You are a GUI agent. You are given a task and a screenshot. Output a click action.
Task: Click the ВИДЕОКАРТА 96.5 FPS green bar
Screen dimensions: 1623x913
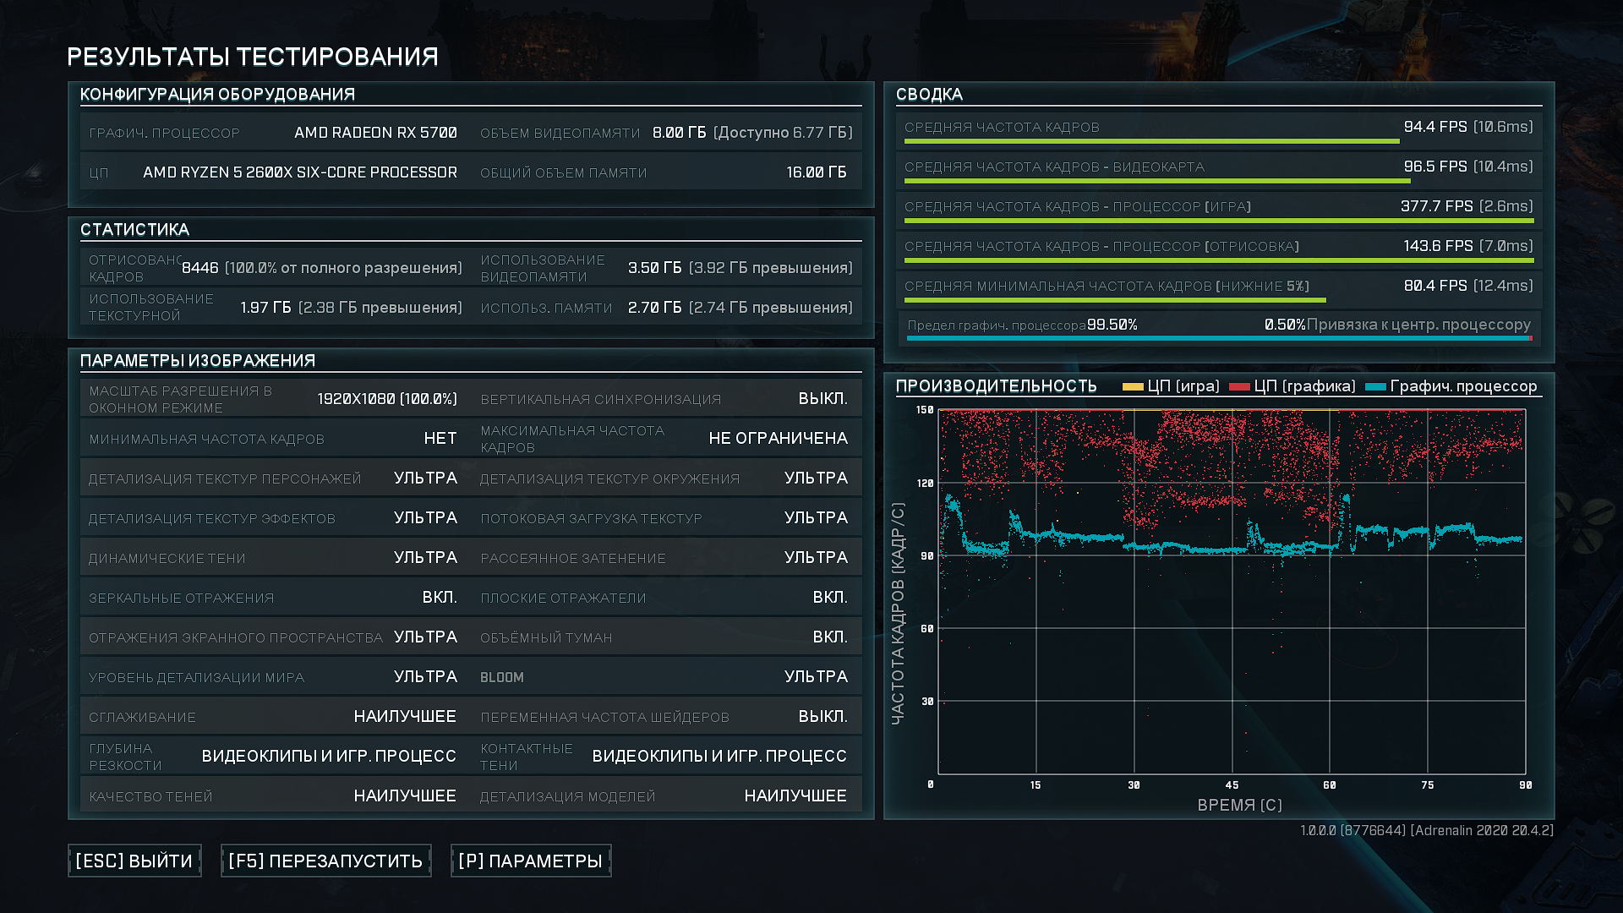[1156, 181]
